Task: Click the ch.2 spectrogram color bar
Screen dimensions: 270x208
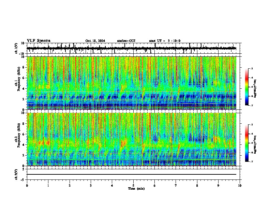Action: click(x=247, y=143)
